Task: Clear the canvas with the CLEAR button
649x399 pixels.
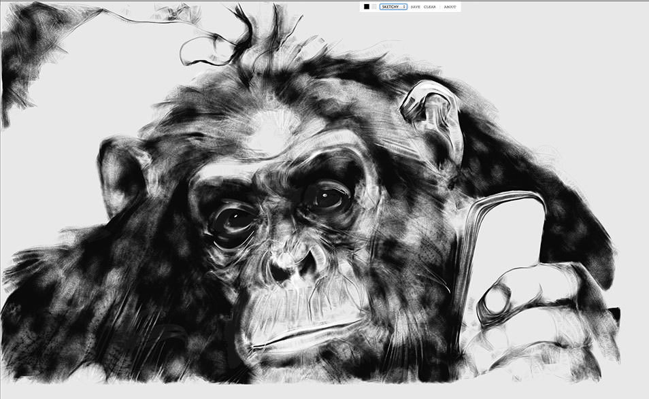Action: pyautogui.click(x=429, y=7)
